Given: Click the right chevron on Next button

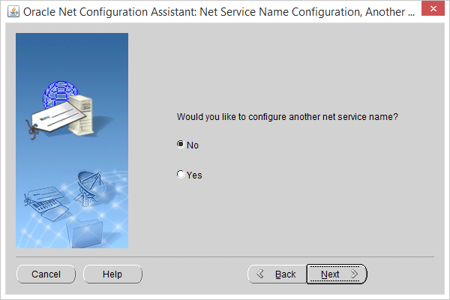Looking at the screenshot, I should (x=354, y=274).
